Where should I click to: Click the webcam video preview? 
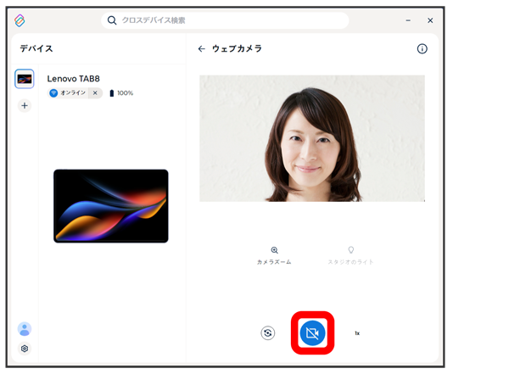[x=311, y=138]
